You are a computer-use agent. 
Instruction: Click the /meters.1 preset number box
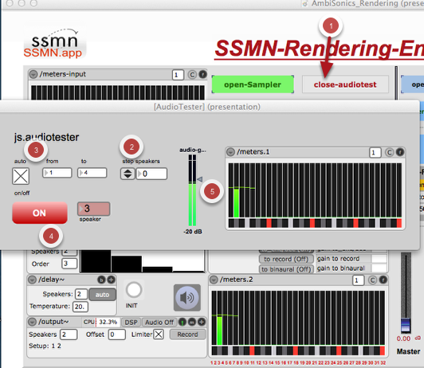point(375,153)
